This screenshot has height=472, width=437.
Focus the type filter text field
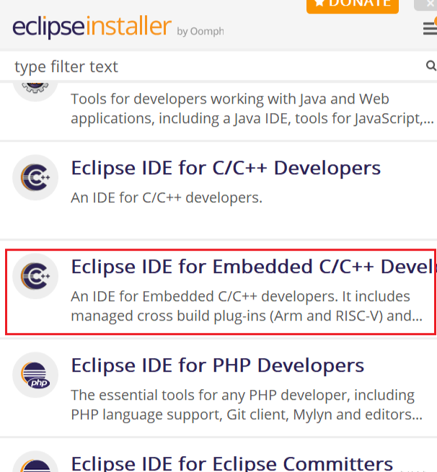[218, 66]
